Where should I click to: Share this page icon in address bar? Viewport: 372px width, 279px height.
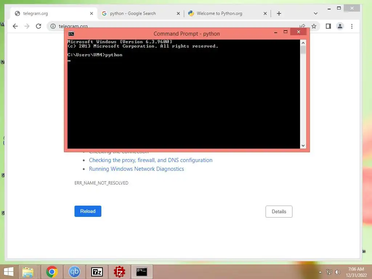[302, 26]
